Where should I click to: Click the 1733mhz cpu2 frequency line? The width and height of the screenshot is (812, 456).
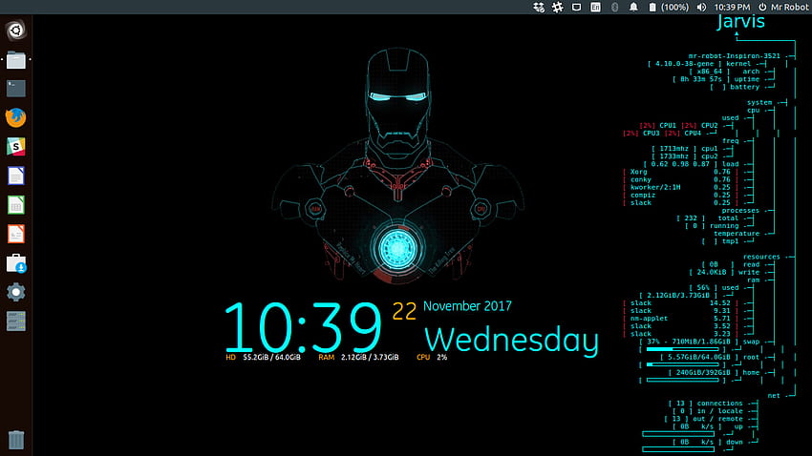pos(685,156)
